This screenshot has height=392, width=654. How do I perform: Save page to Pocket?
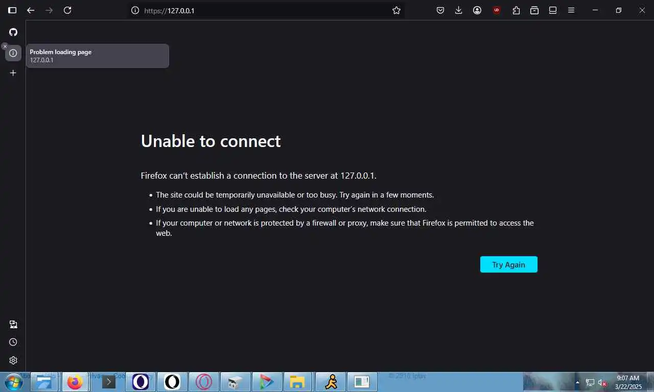(440, 10)
